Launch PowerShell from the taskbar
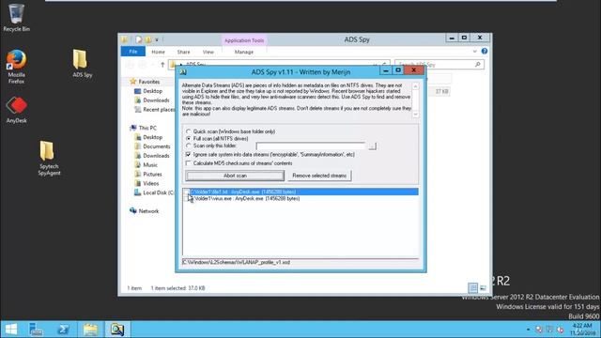Viewport: 601px width, 338px height. (63, 330)
